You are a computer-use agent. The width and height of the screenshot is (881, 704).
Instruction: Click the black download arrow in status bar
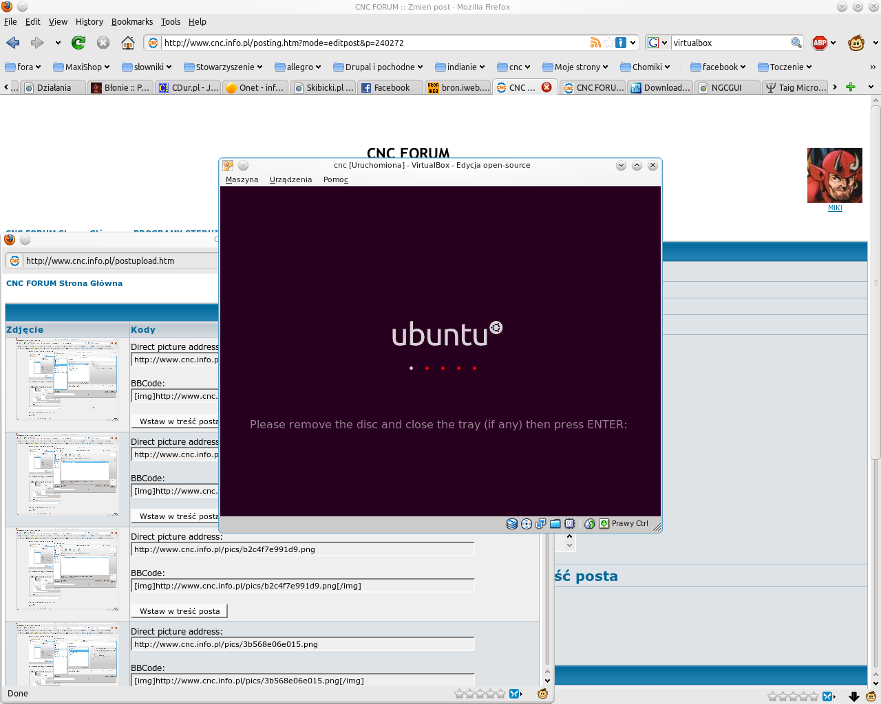tap(854, 696)
